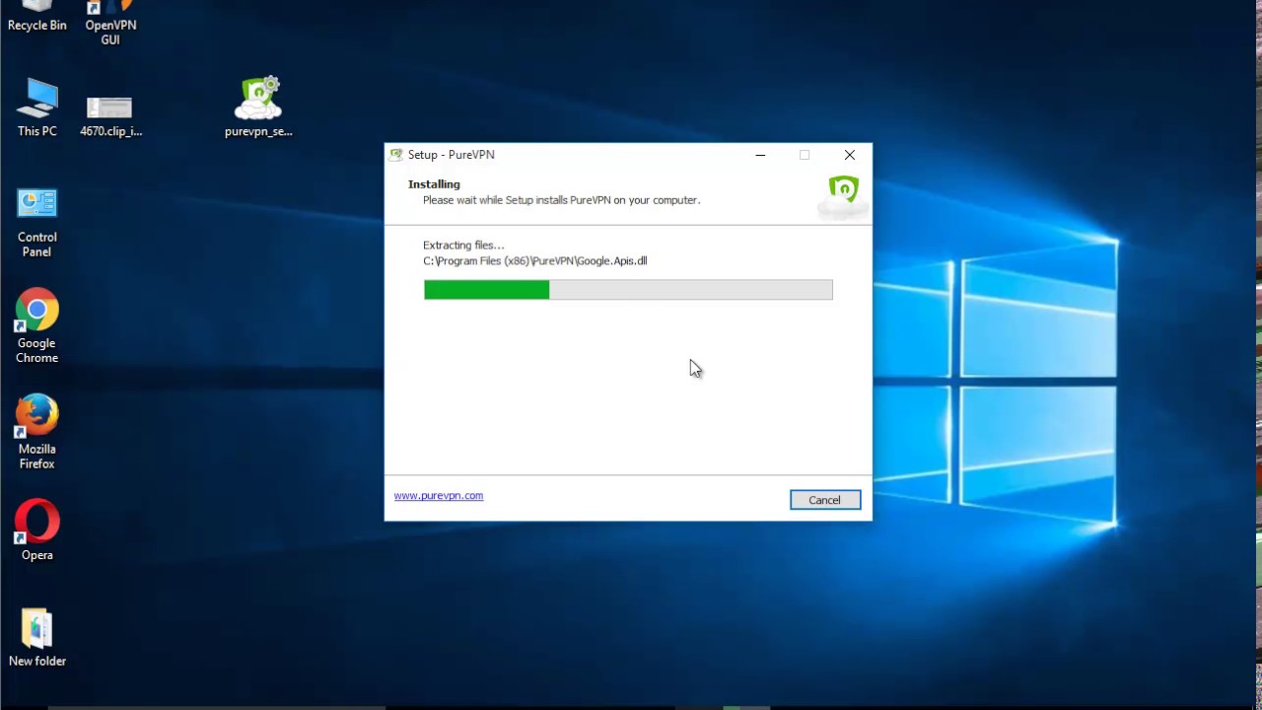Image resolution: width=1262 pixels, height=710 pixels.
Task: Minimize the Setup - PureVPN window
Action: pyautogui.click(x=760, y=155)
